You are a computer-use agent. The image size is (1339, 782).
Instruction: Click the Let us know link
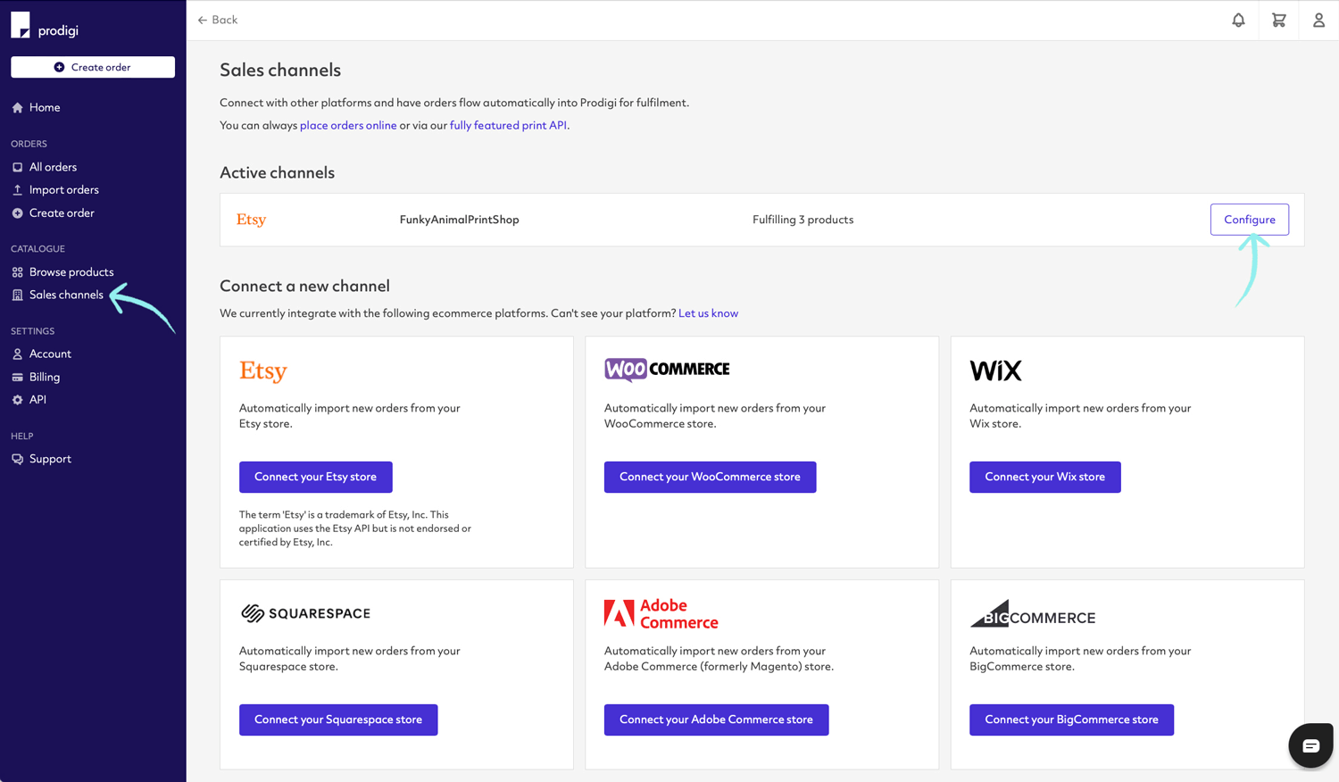(708, 312)
